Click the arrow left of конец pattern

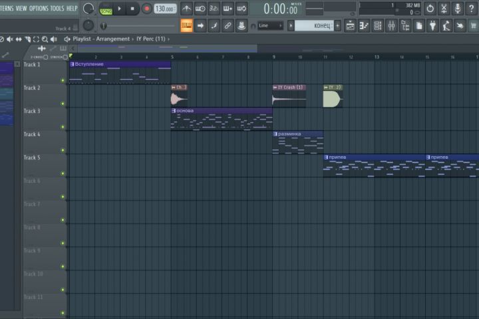click(x=291, y=26)
